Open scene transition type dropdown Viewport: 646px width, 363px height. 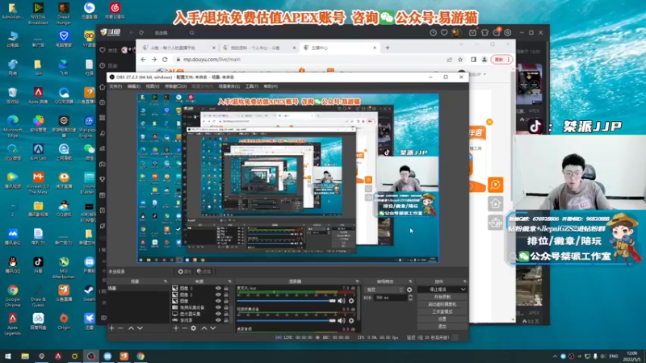384,290
